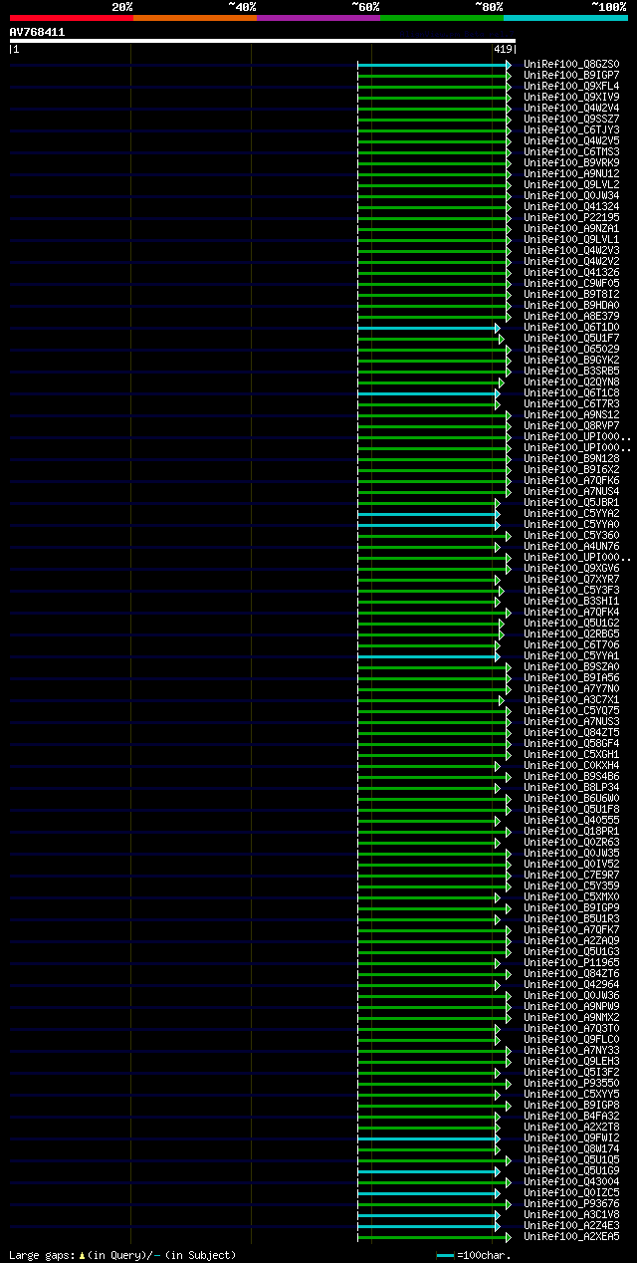
Task: Click label UniRef100_B3SRB5
Action: coord(571,371)
